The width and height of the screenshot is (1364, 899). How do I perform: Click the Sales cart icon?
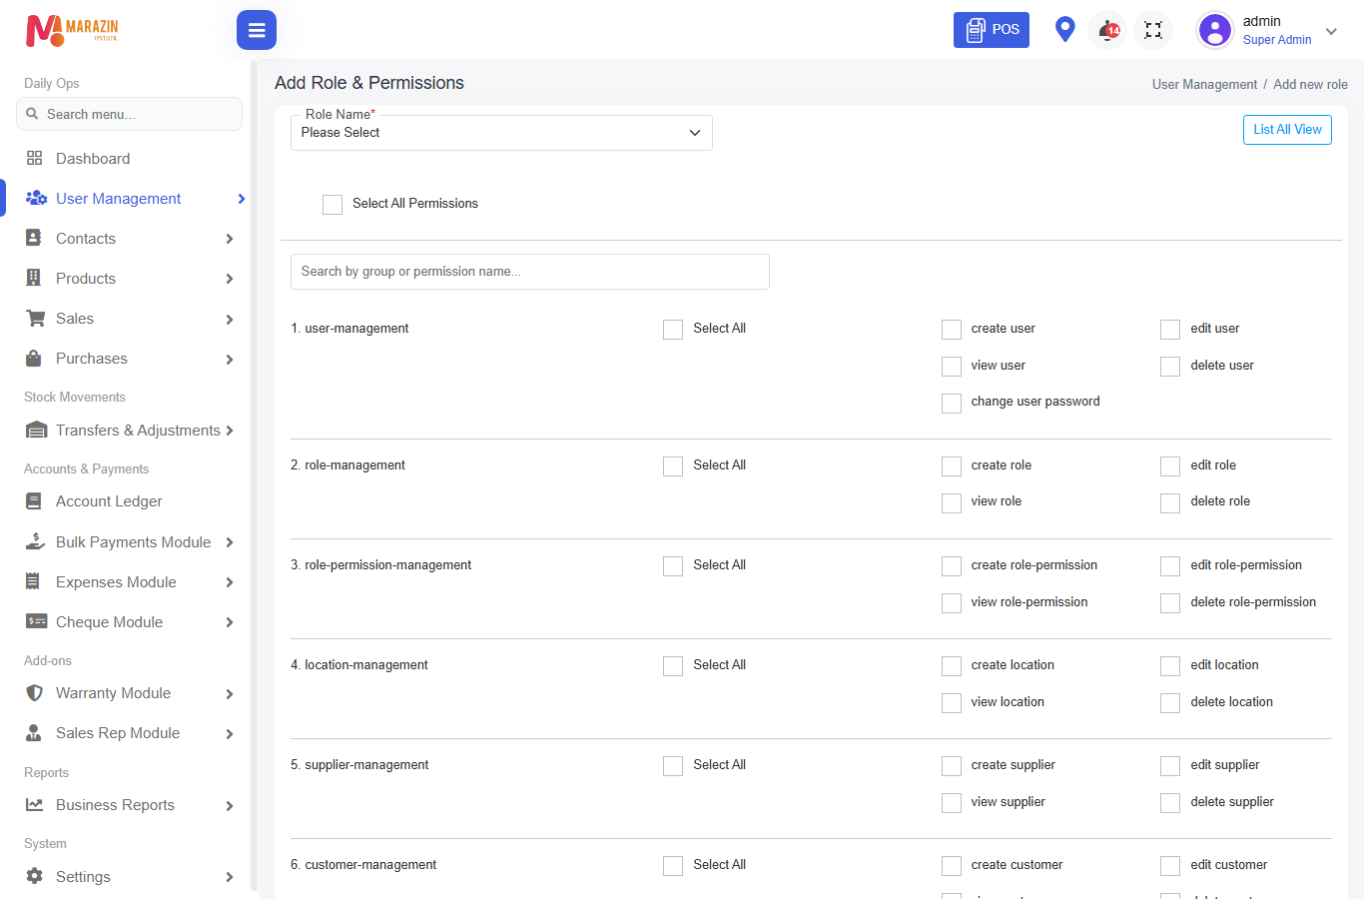(36, 319)
